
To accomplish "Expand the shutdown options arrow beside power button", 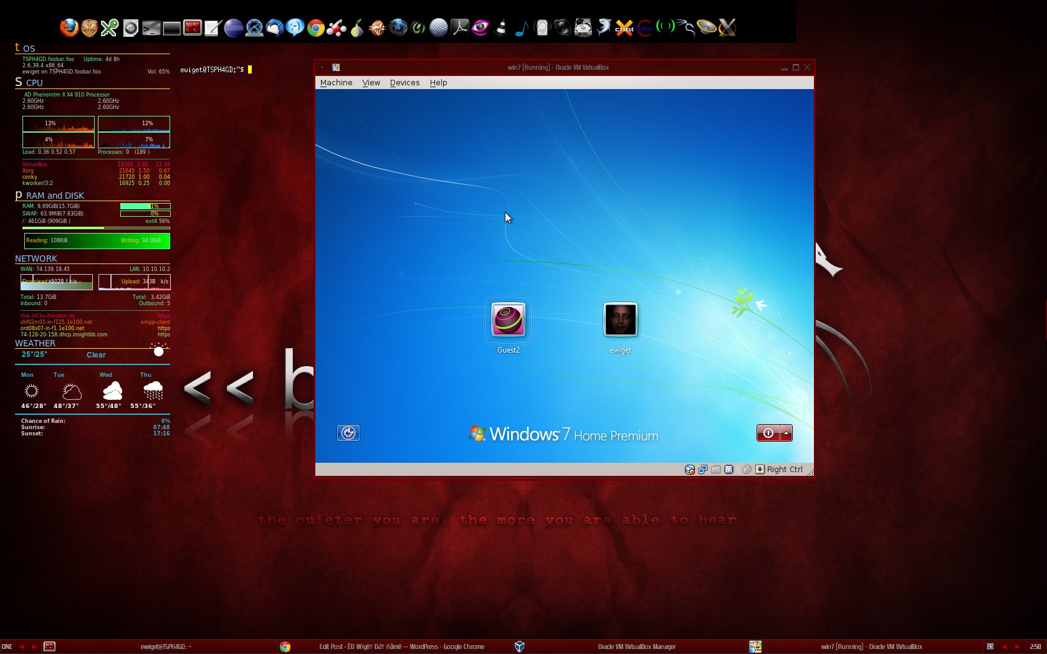I will [786, 433].
